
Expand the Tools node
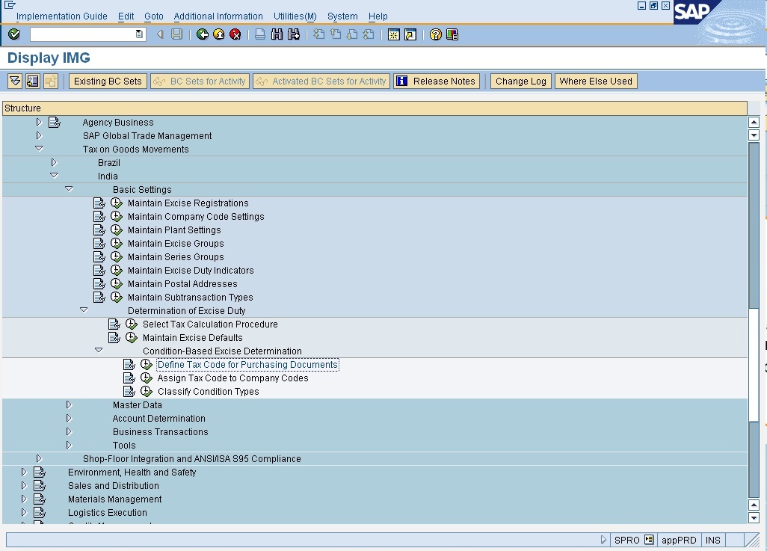(x=69, y=445)
